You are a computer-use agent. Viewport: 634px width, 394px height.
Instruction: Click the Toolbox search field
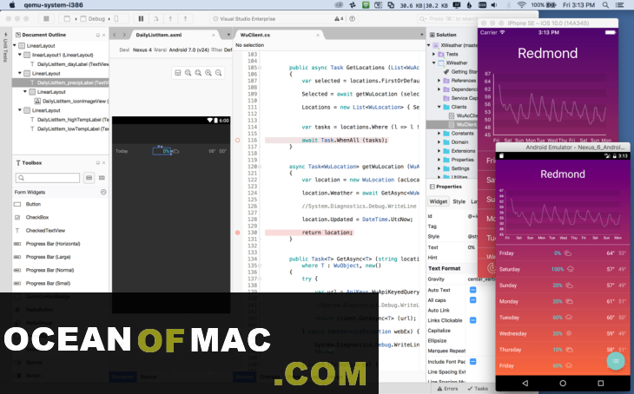tap(48, 178)
